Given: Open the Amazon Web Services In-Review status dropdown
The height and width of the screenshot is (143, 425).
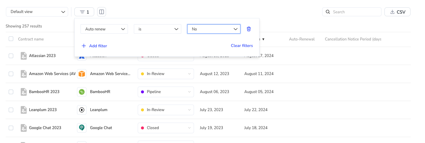Looking at the screenshot, I should pos(166,74).
